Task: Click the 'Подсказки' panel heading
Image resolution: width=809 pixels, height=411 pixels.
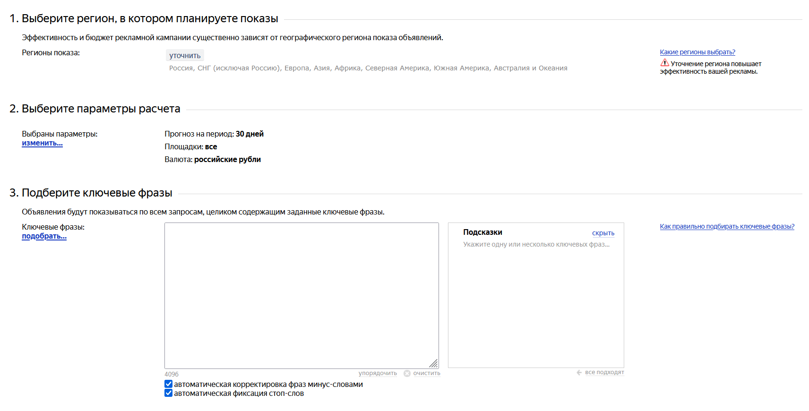Action: click(482, 232)
